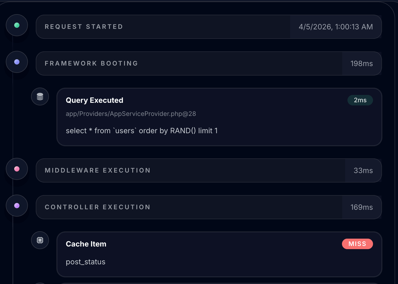Click the purple Controller Execution marker dot
398x284 pixels.
[17, 206]
